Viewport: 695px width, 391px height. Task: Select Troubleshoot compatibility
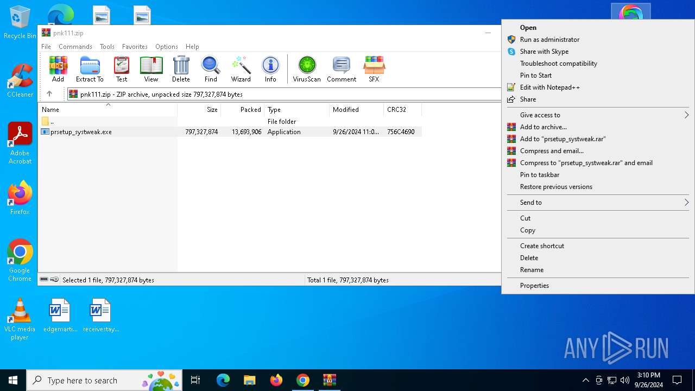[598, 63]
